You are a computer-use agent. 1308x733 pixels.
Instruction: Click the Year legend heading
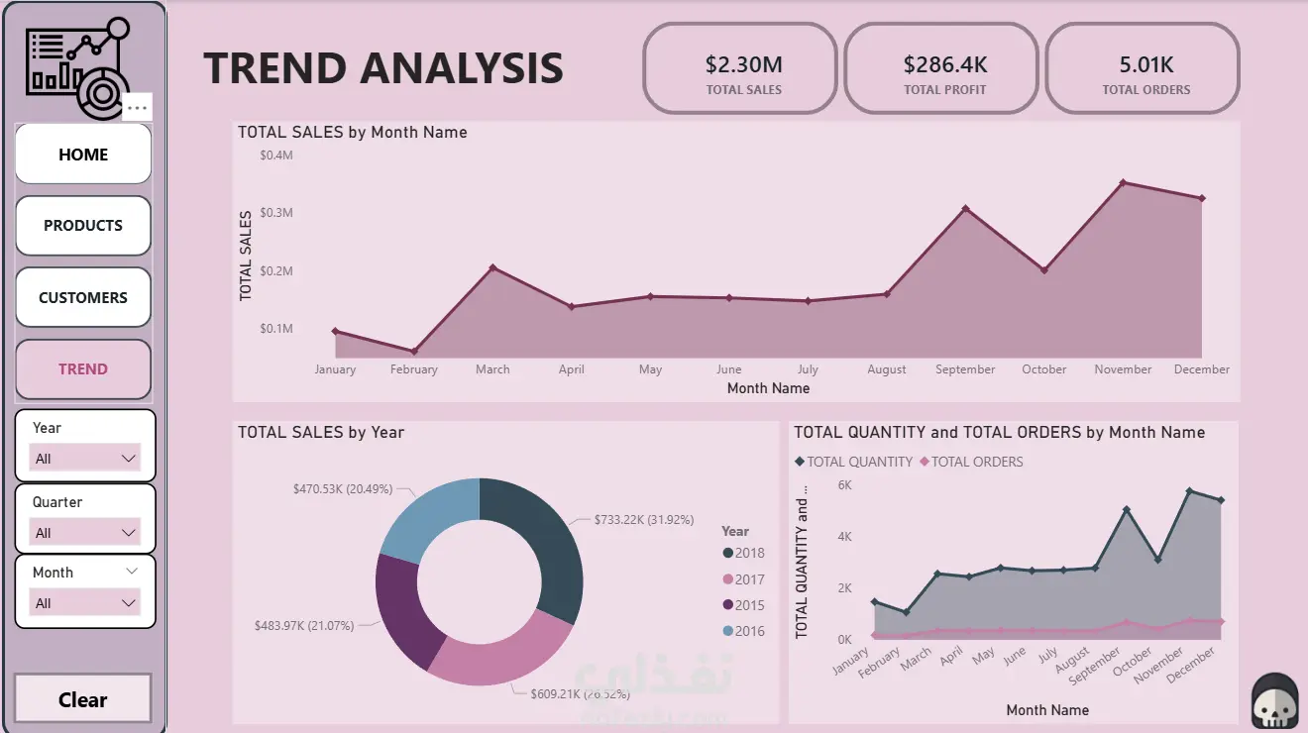click(735, 531)
